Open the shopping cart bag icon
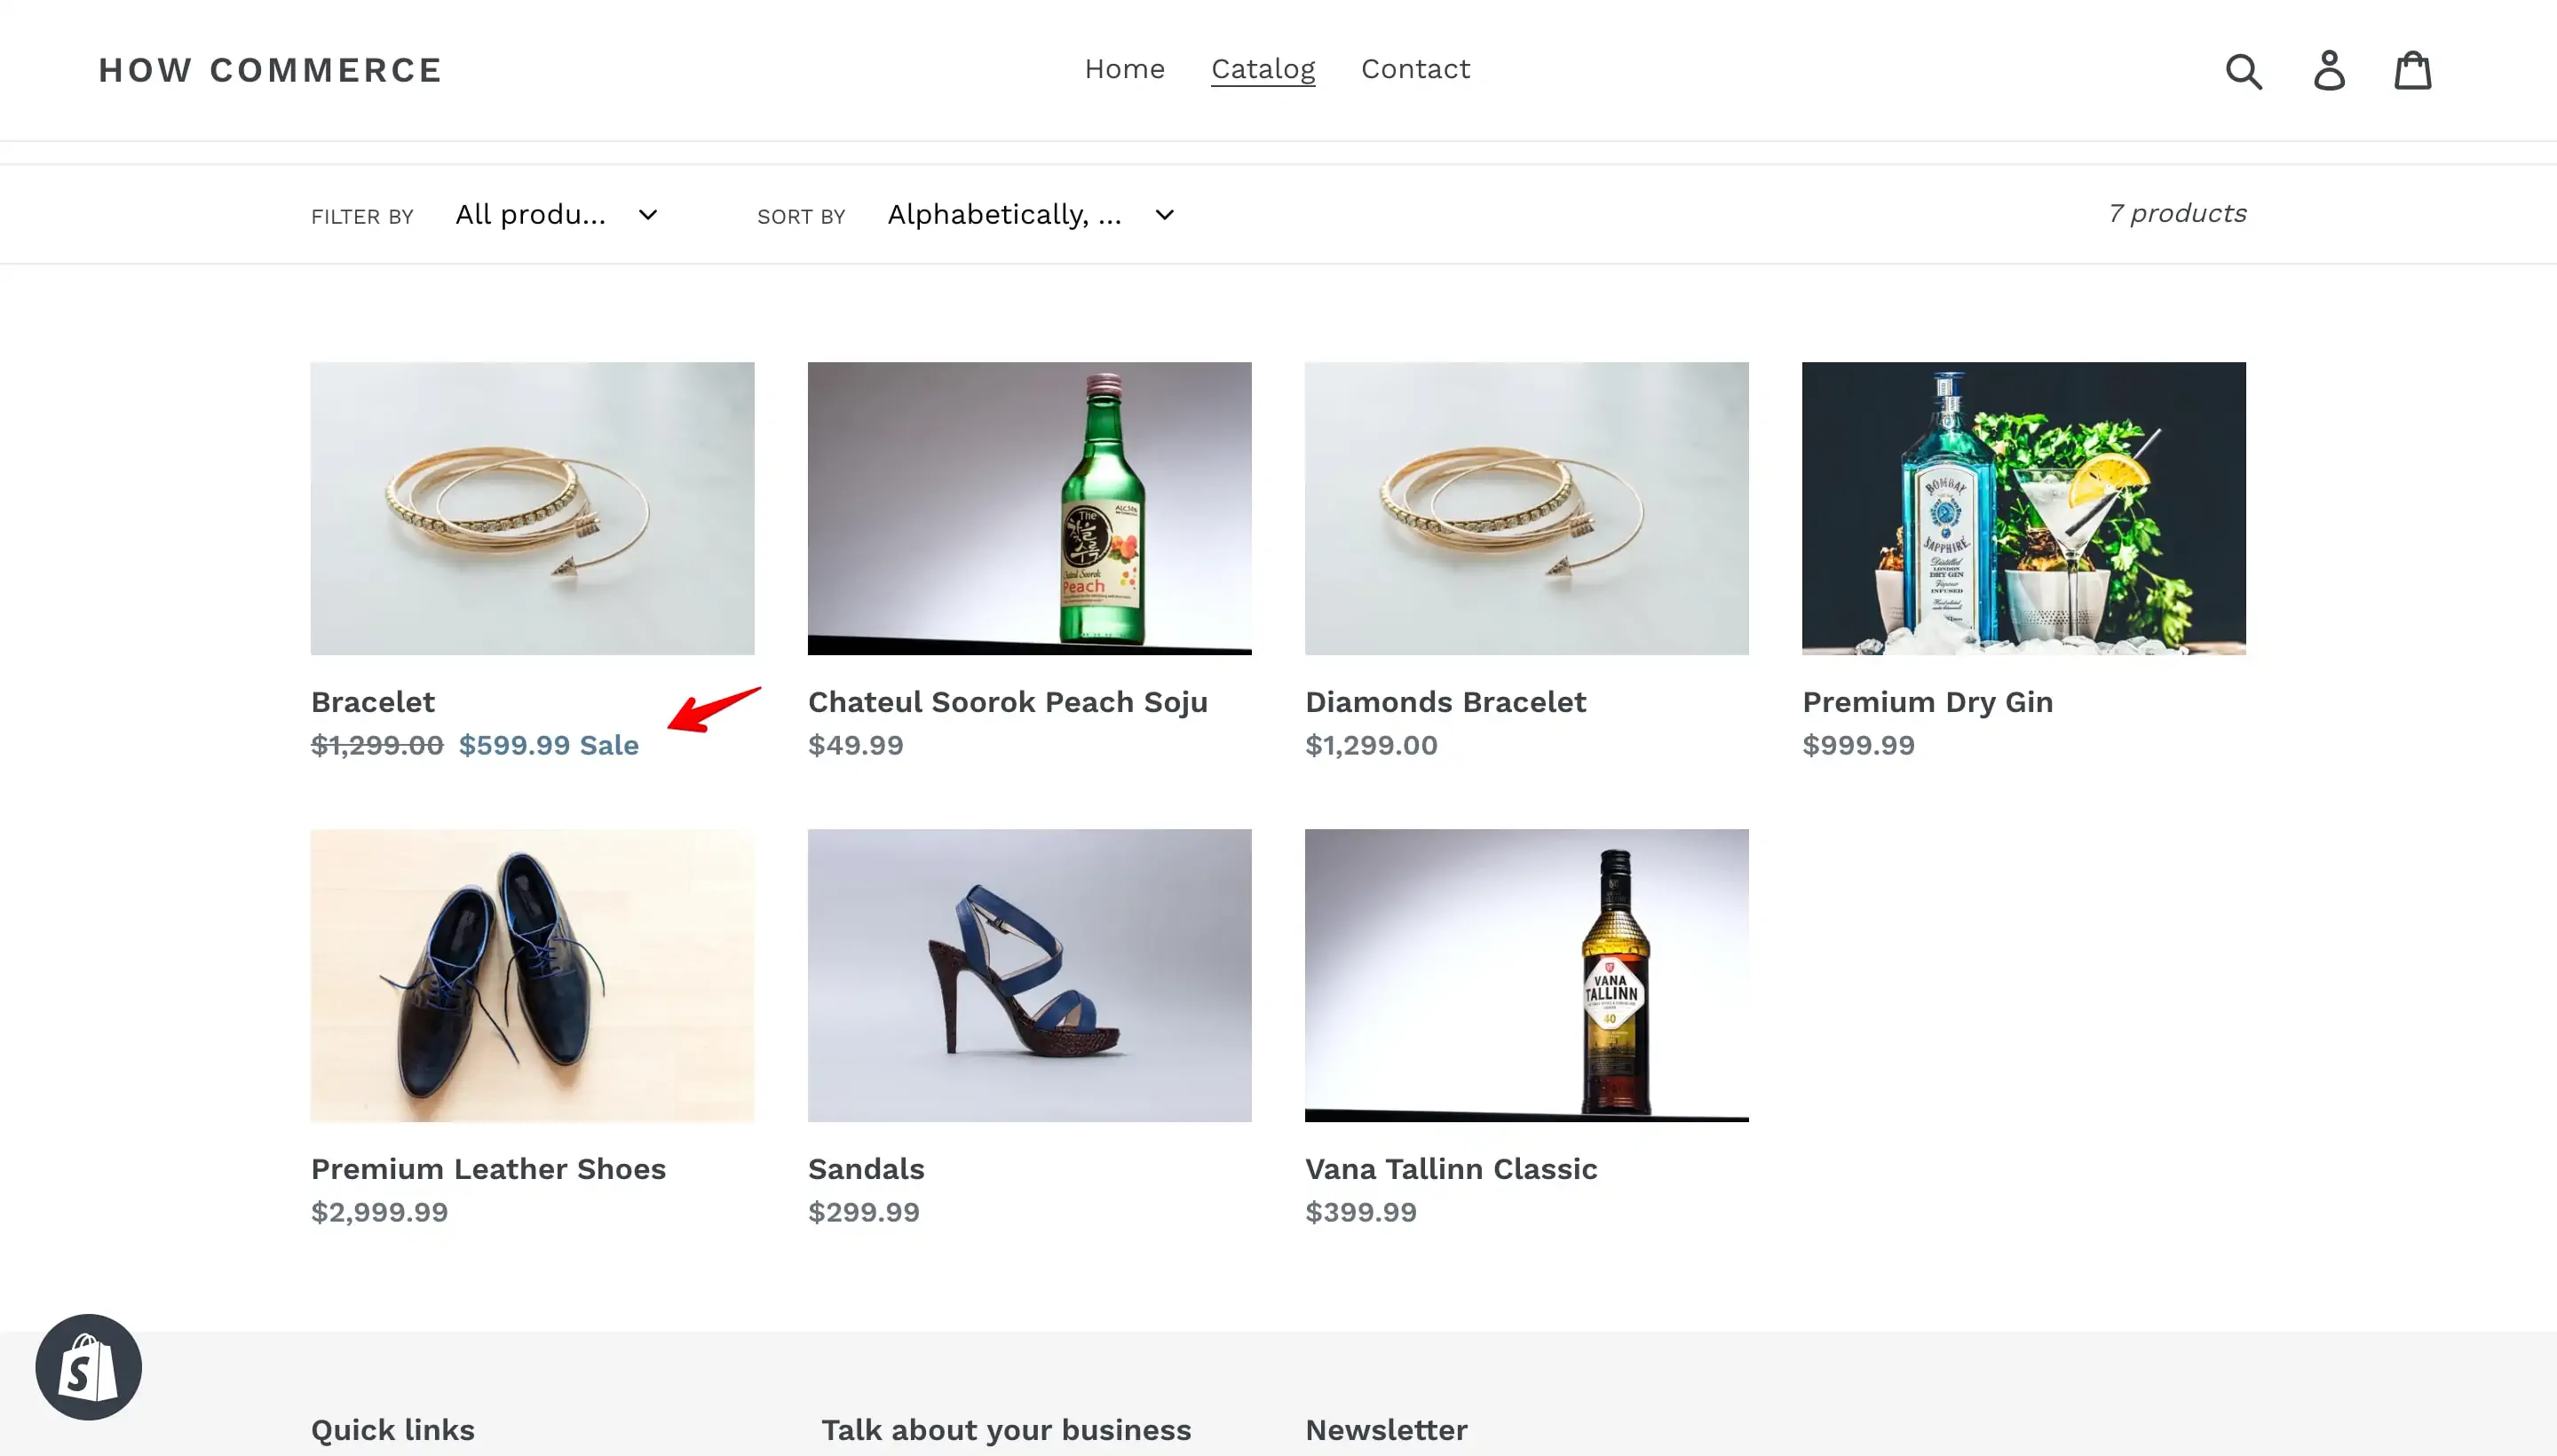The height and width of the screenshot is (1456, 2557). coord(2412,70)
